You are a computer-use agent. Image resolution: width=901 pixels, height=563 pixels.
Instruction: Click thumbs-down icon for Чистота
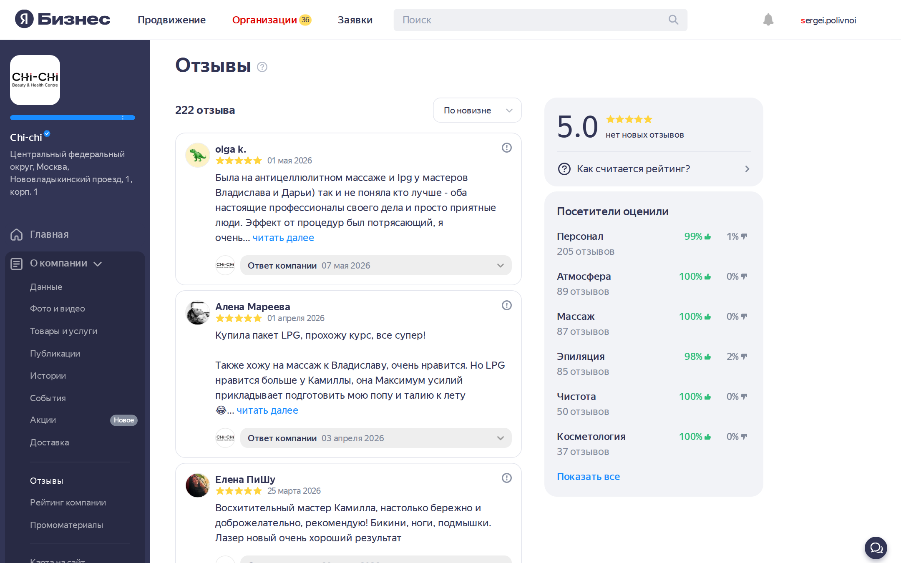[744, 397]
